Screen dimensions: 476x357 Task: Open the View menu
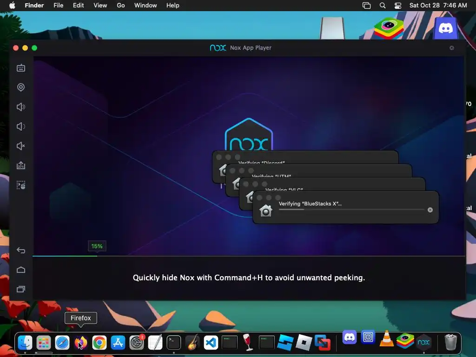point(100,6)
